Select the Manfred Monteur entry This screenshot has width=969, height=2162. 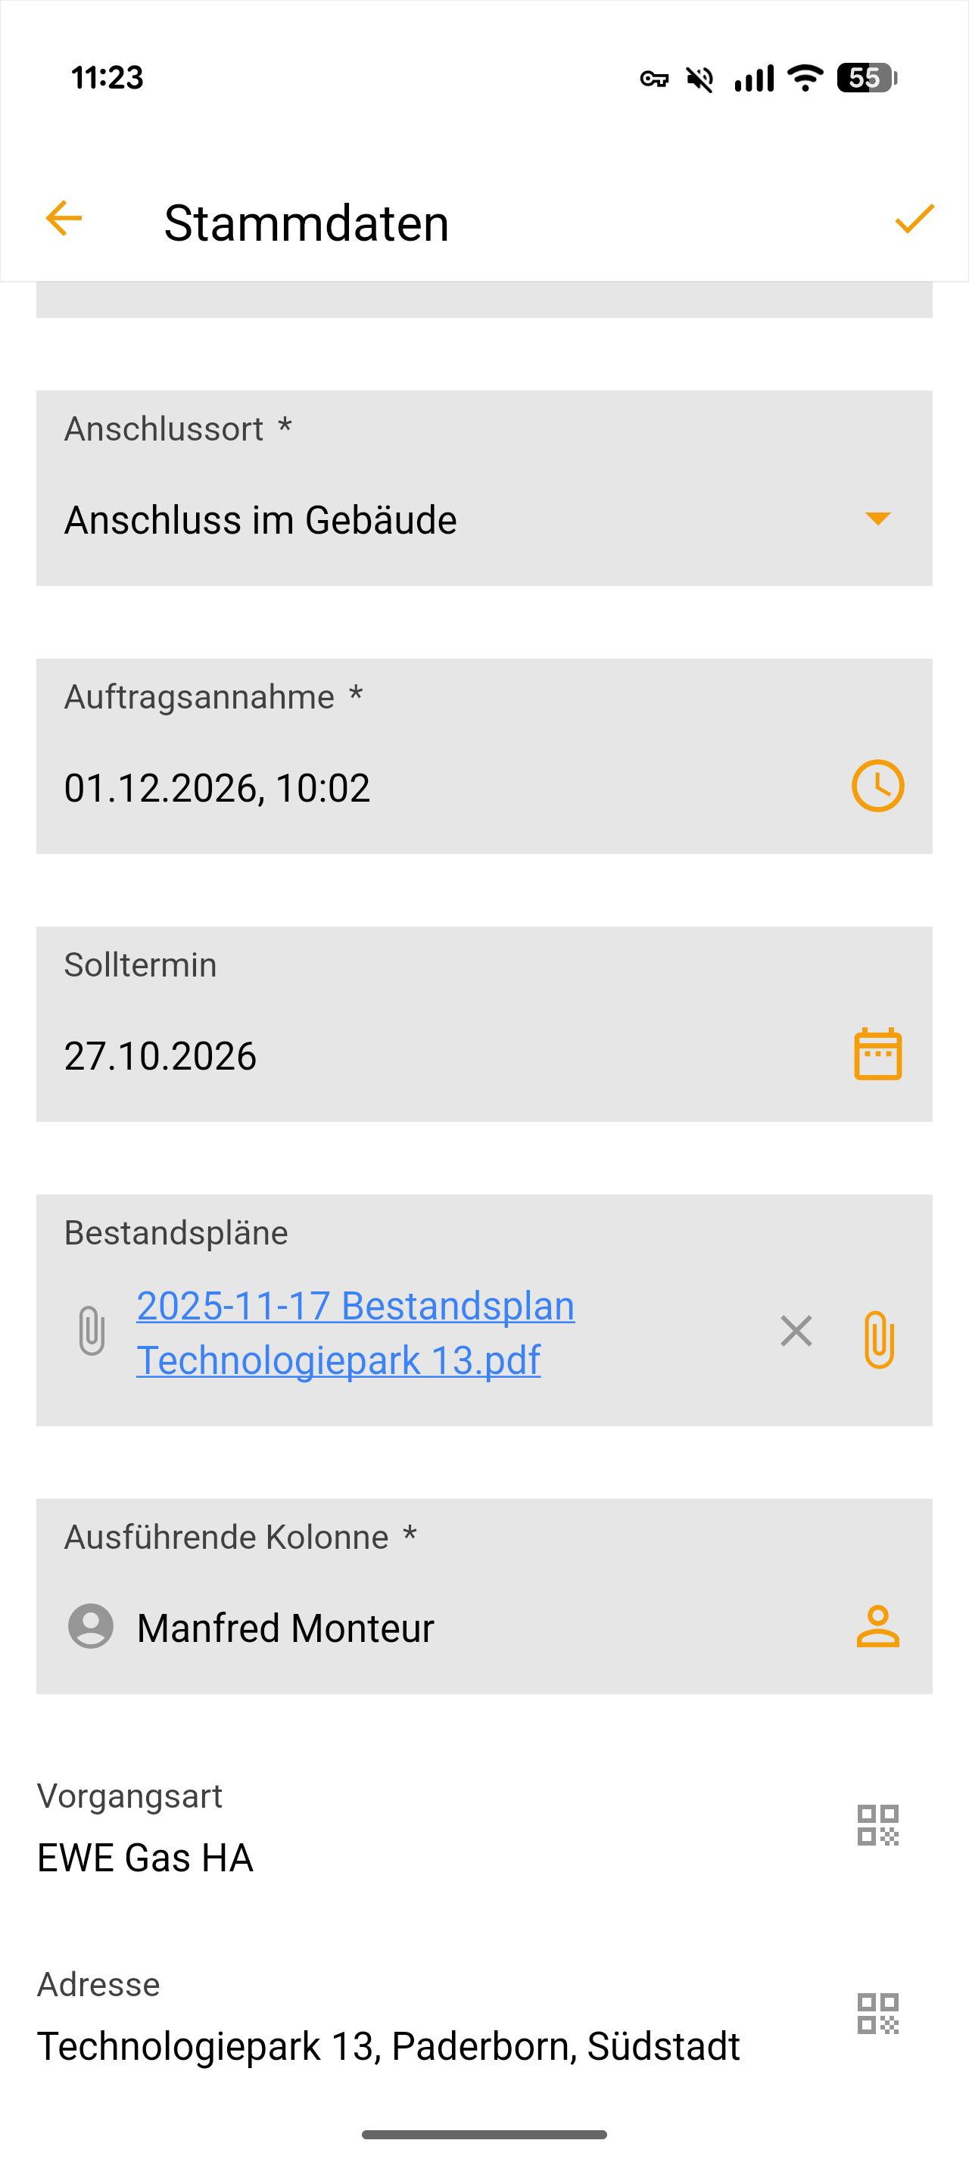[x=285, y=1628]
